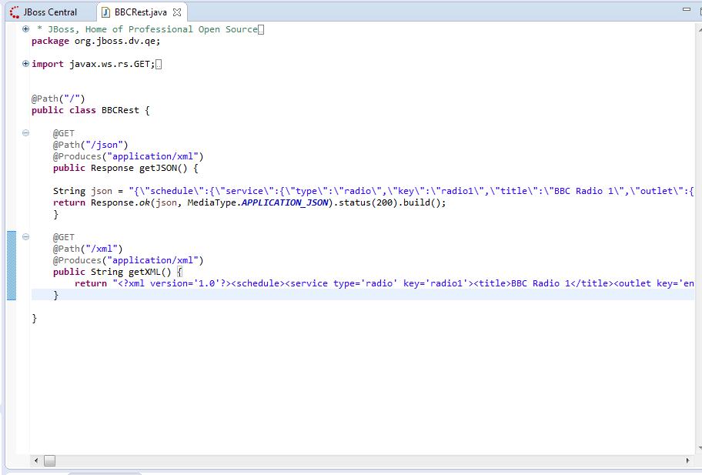Collapse the getXML method fold

(x=25, y=237)
